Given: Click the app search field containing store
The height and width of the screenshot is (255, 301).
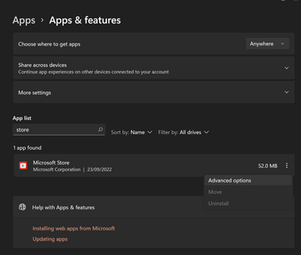Looking at the screenshot, I should [x=59, y=130].
